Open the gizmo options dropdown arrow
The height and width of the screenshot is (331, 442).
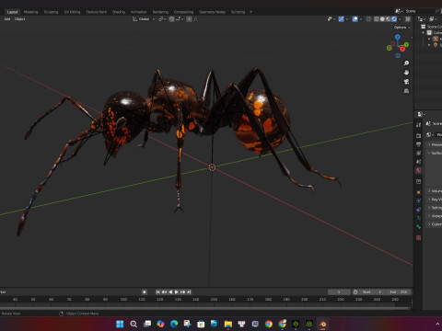(347, 19)
